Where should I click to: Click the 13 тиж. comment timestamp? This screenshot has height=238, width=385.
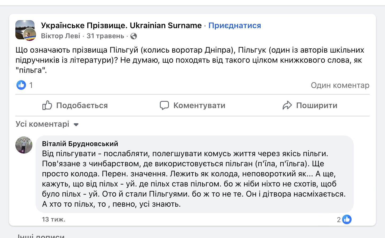coord(54,219)
